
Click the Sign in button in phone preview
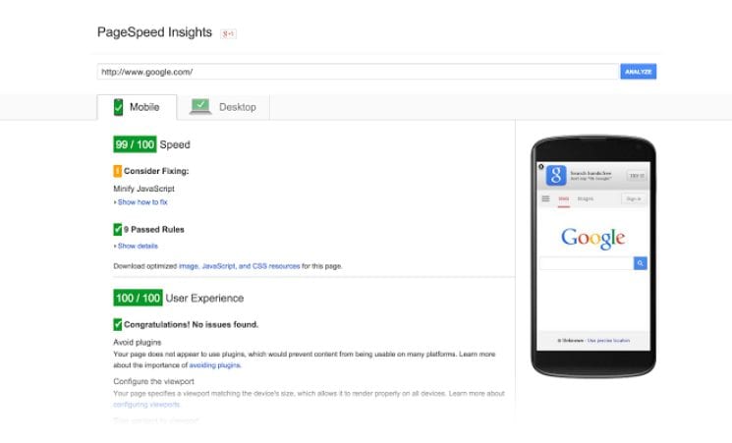[x=634, y=198]
